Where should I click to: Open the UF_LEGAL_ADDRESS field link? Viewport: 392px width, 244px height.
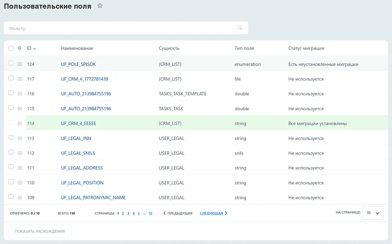(x=82, y=168)
